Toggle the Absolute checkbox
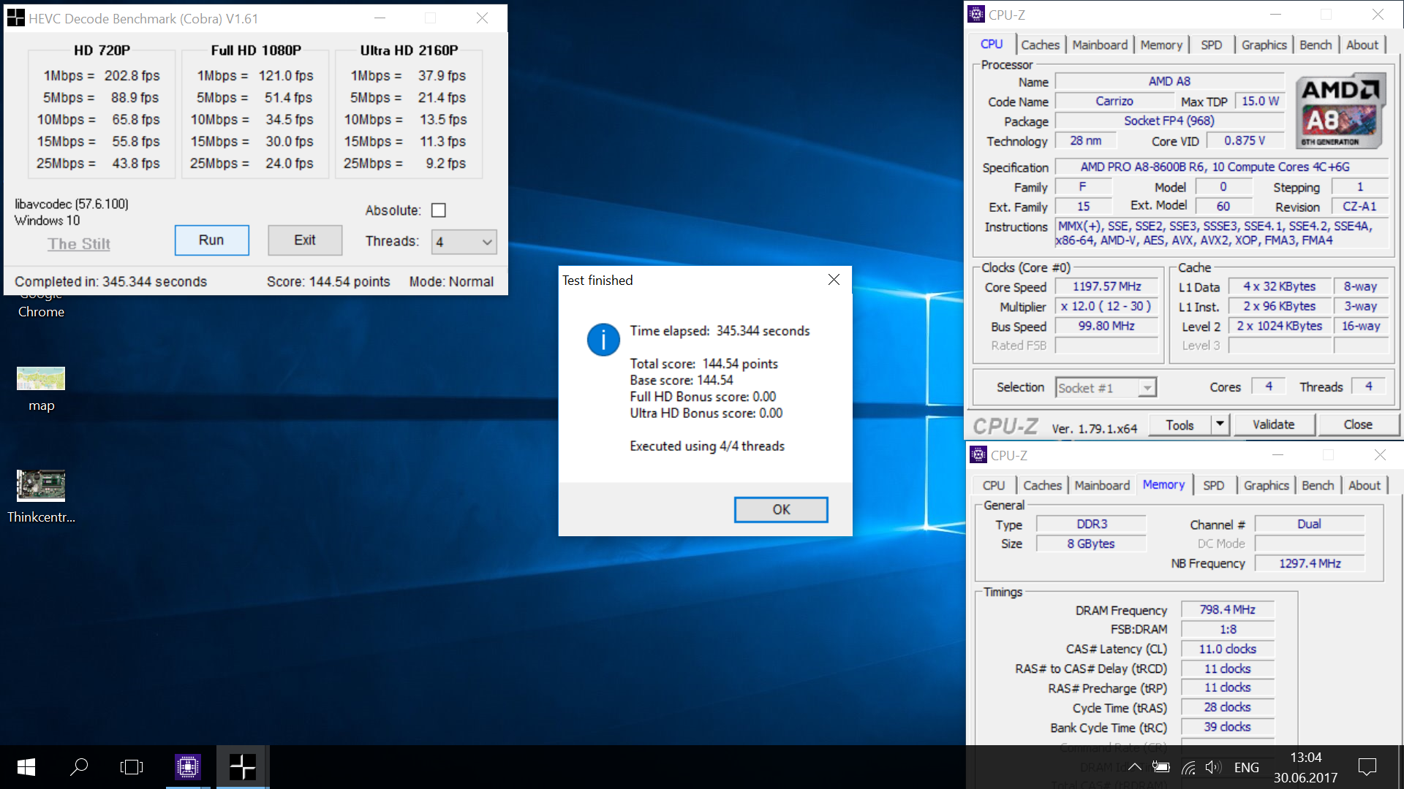 coord(439,210)
